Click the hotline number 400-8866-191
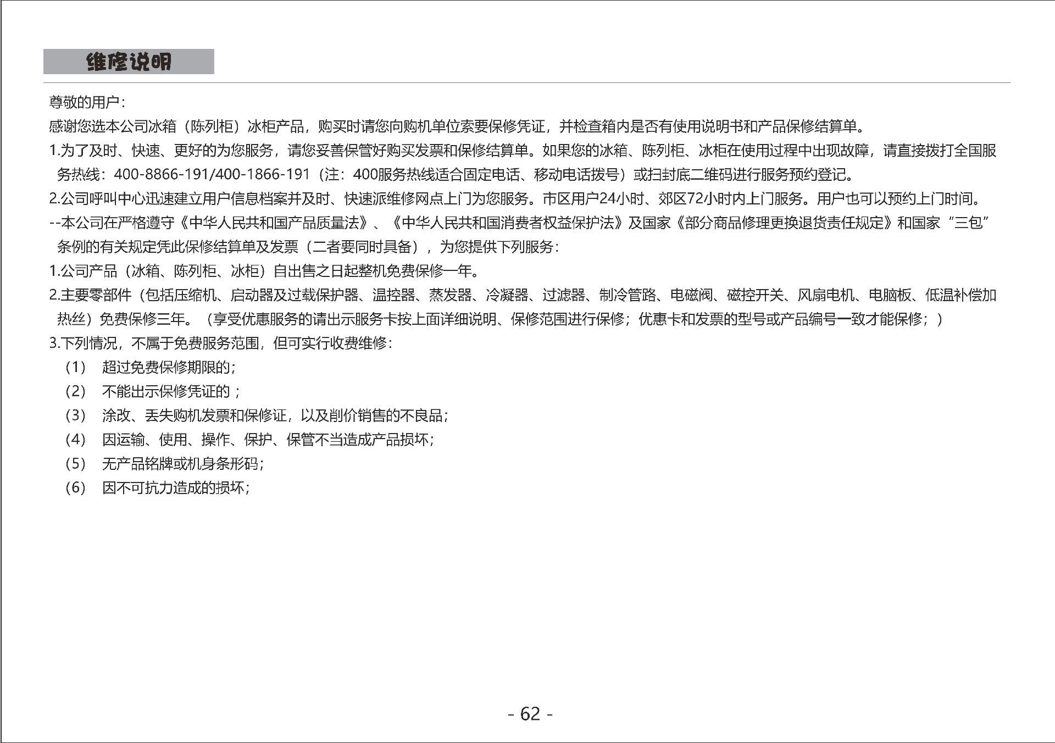The height and width of the screenshot is (743, 1055). 161,175
